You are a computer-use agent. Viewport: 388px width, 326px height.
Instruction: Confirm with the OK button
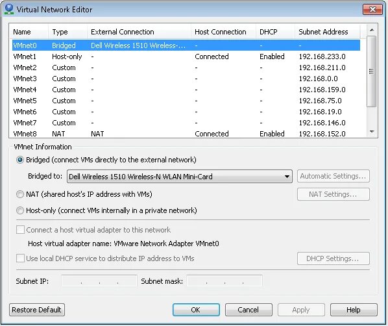tap(196, 310)
